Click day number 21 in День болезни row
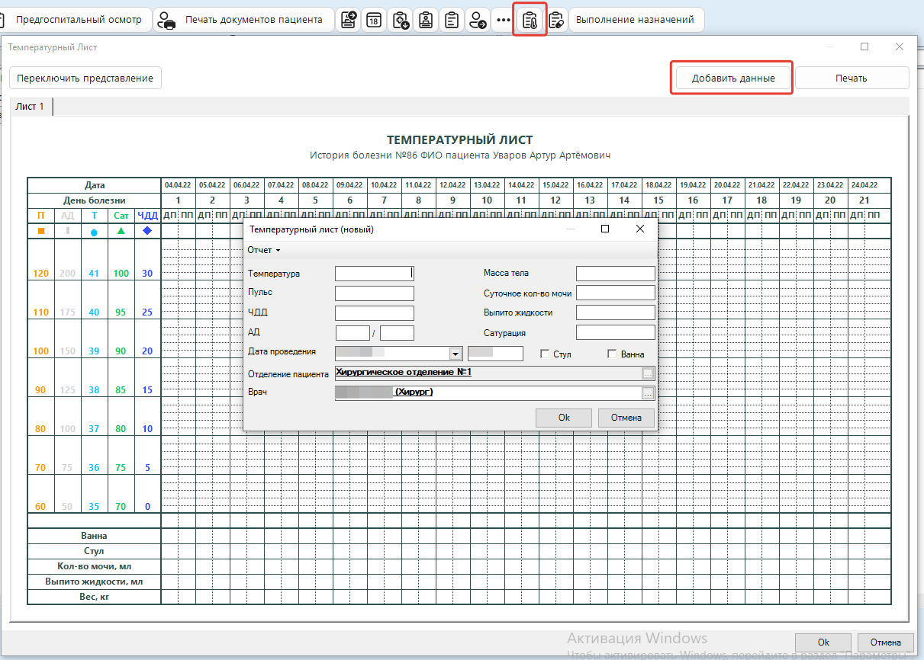This screenshot has width=924, height=660. [864, 200]
